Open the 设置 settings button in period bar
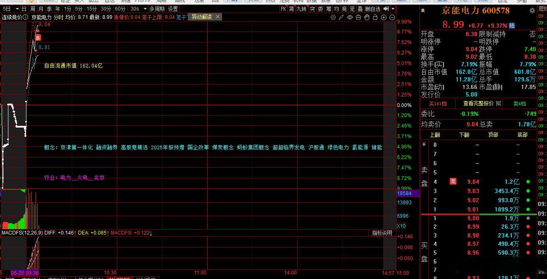547x279 pixels. tap(173, 9)
